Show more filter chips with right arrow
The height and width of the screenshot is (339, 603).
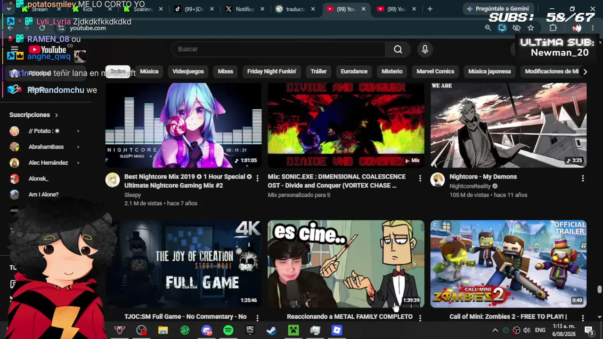(585, 72)
